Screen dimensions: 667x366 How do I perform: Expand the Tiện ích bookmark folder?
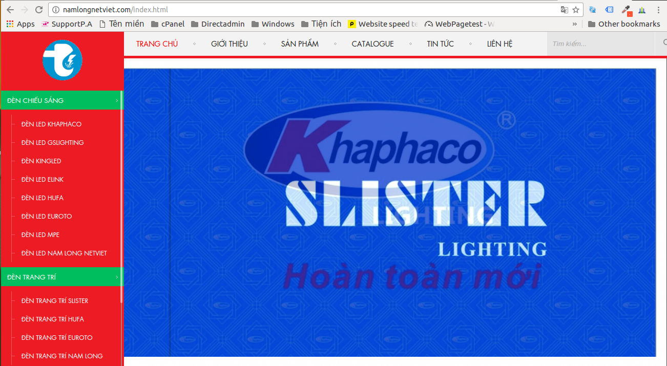coord(321,24)
